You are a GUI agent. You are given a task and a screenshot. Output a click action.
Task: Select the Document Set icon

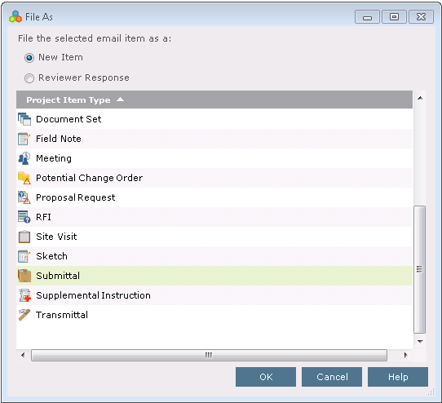(24, 119)
